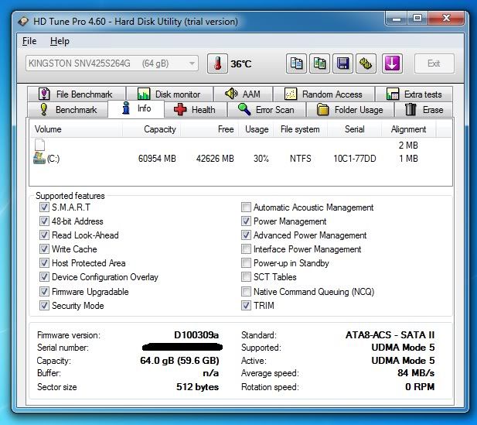The height and width of the screenshot is (425, 477).
Task: Click the Serial column header
Action: (x=354, y=129)
